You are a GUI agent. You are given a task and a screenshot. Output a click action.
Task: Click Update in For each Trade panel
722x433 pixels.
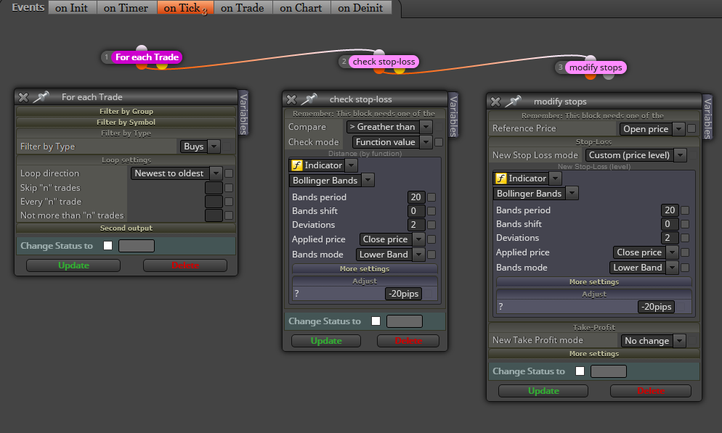click(73, 265)
